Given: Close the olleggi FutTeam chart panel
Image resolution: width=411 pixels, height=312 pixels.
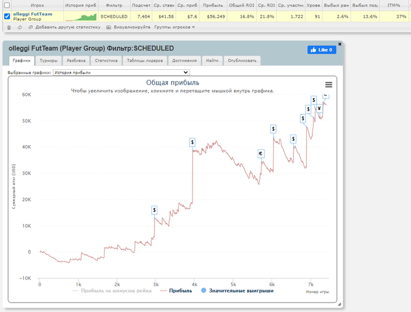Looking at the screenshot, I should click(x=340, y=44).
